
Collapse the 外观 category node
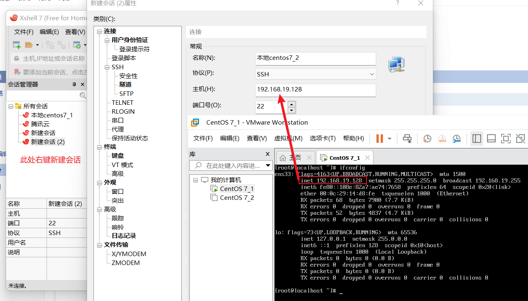tap(100, 182)
